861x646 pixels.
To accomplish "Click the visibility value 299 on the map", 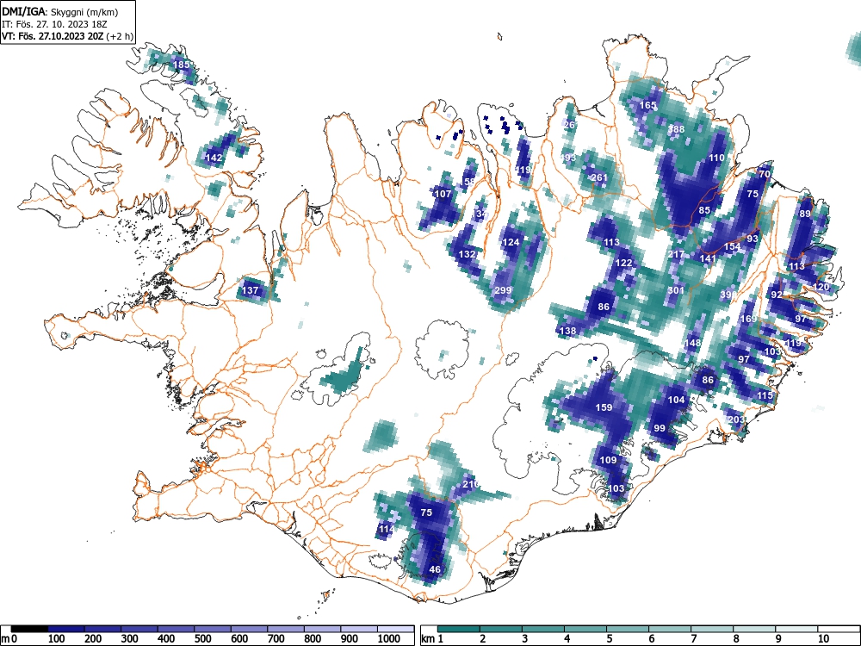I will [503, 290].
